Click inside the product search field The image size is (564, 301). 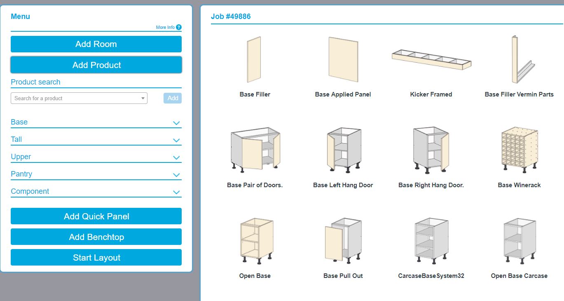point(74,98)
